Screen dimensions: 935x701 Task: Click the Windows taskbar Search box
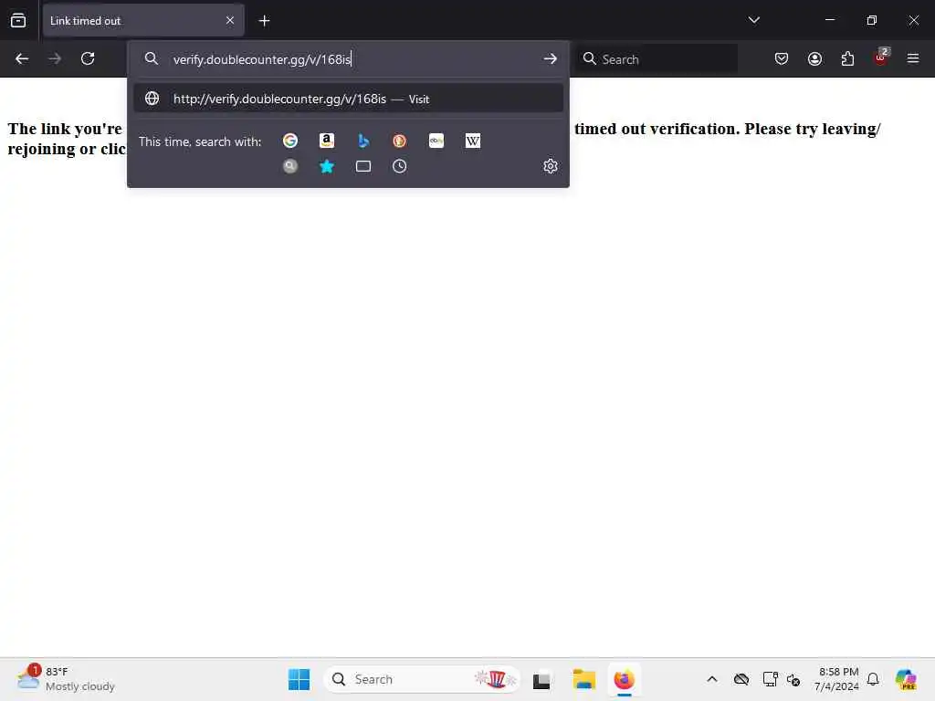[422, 679]
